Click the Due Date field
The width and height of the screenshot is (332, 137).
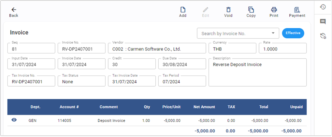pyautogui.click(x=182, y=64)
